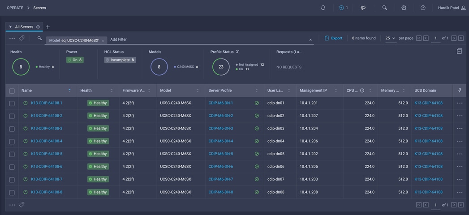Check the box for K13-CDIP-64108-6
Viewport: 469px width, 215px height.
coord(12,167)
